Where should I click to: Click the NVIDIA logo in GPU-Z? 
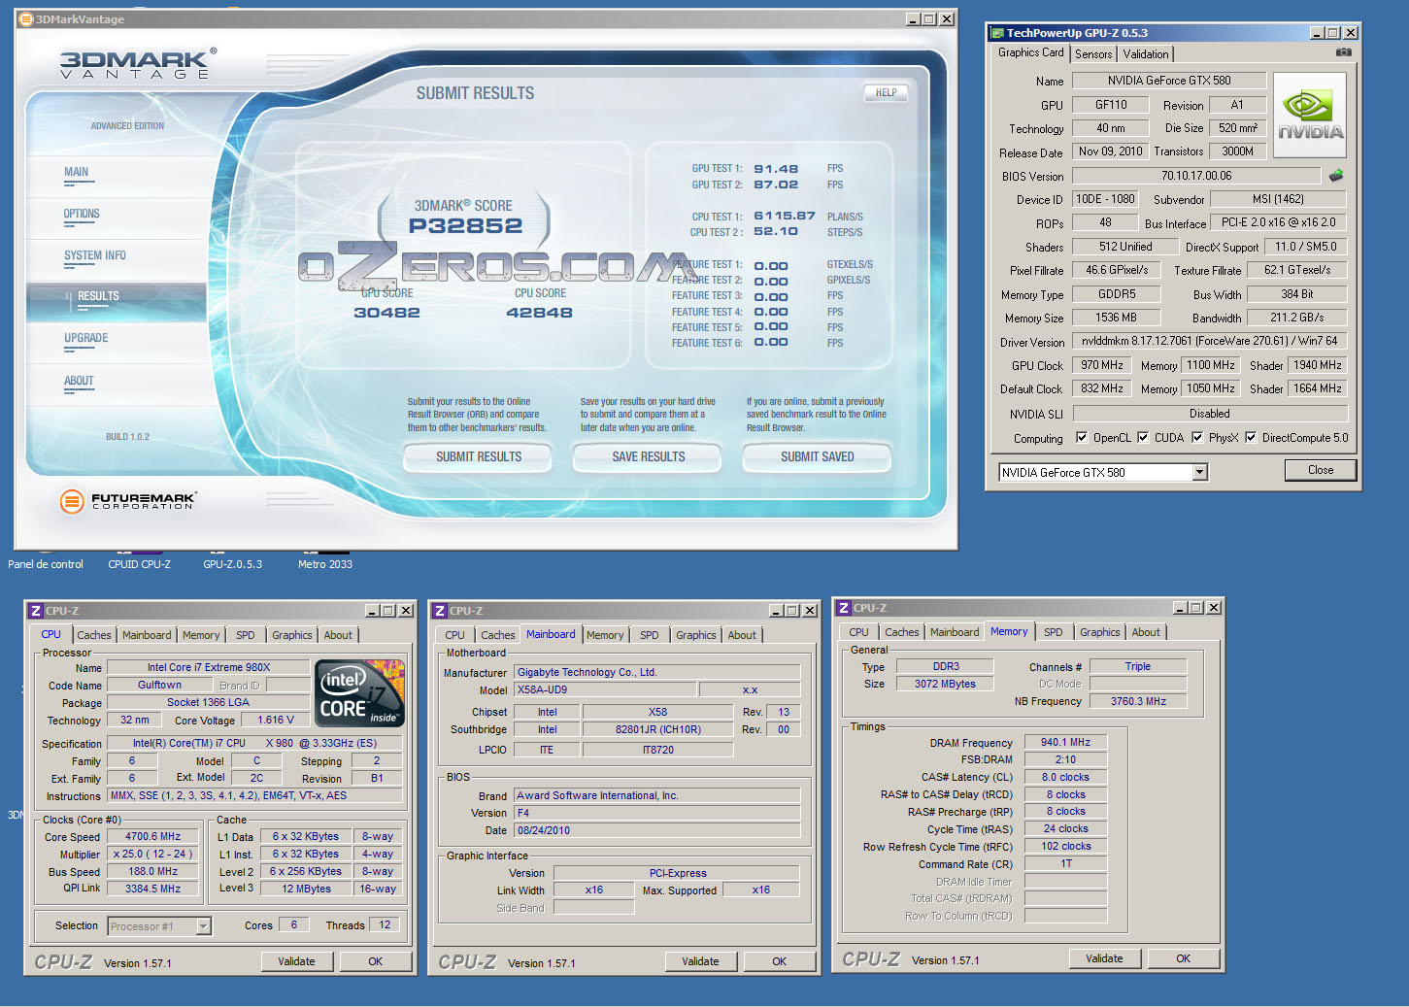1310,116
